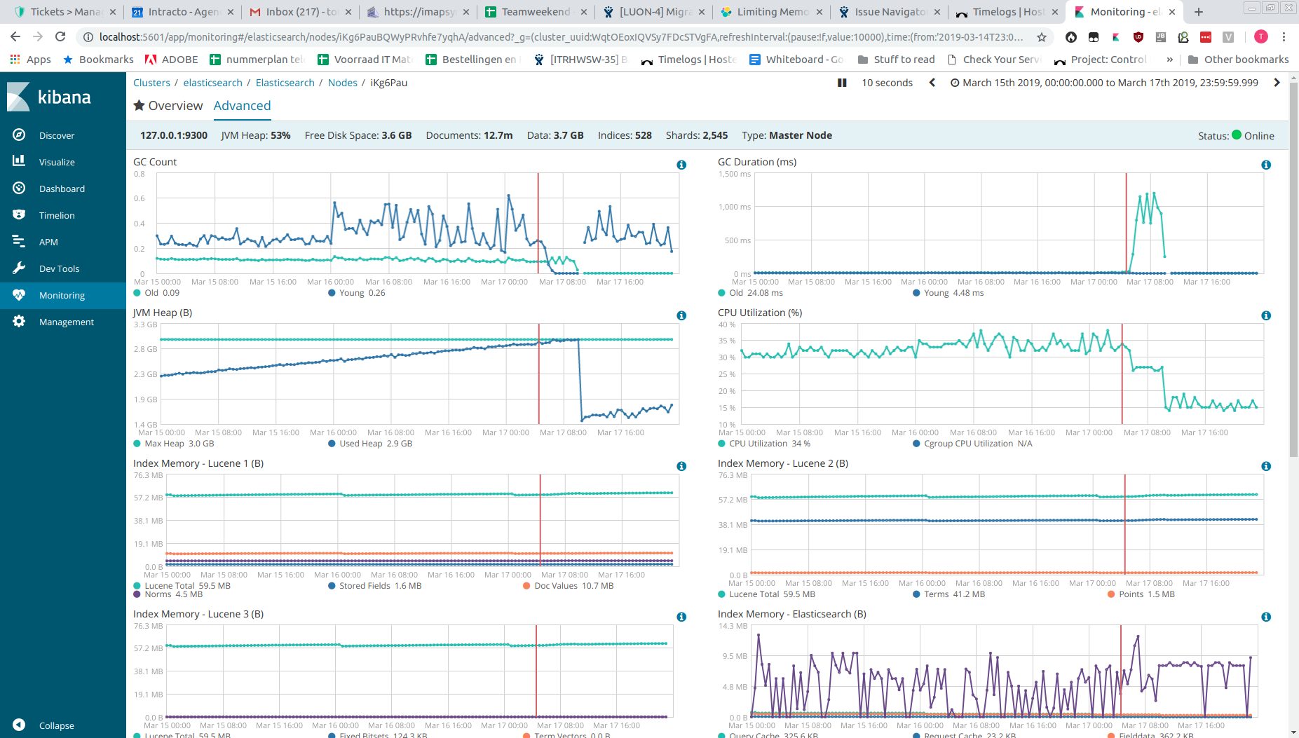This screenshot has height=738, width=1299.
Task: Toggle Norms series in legend
Action: 168,594
